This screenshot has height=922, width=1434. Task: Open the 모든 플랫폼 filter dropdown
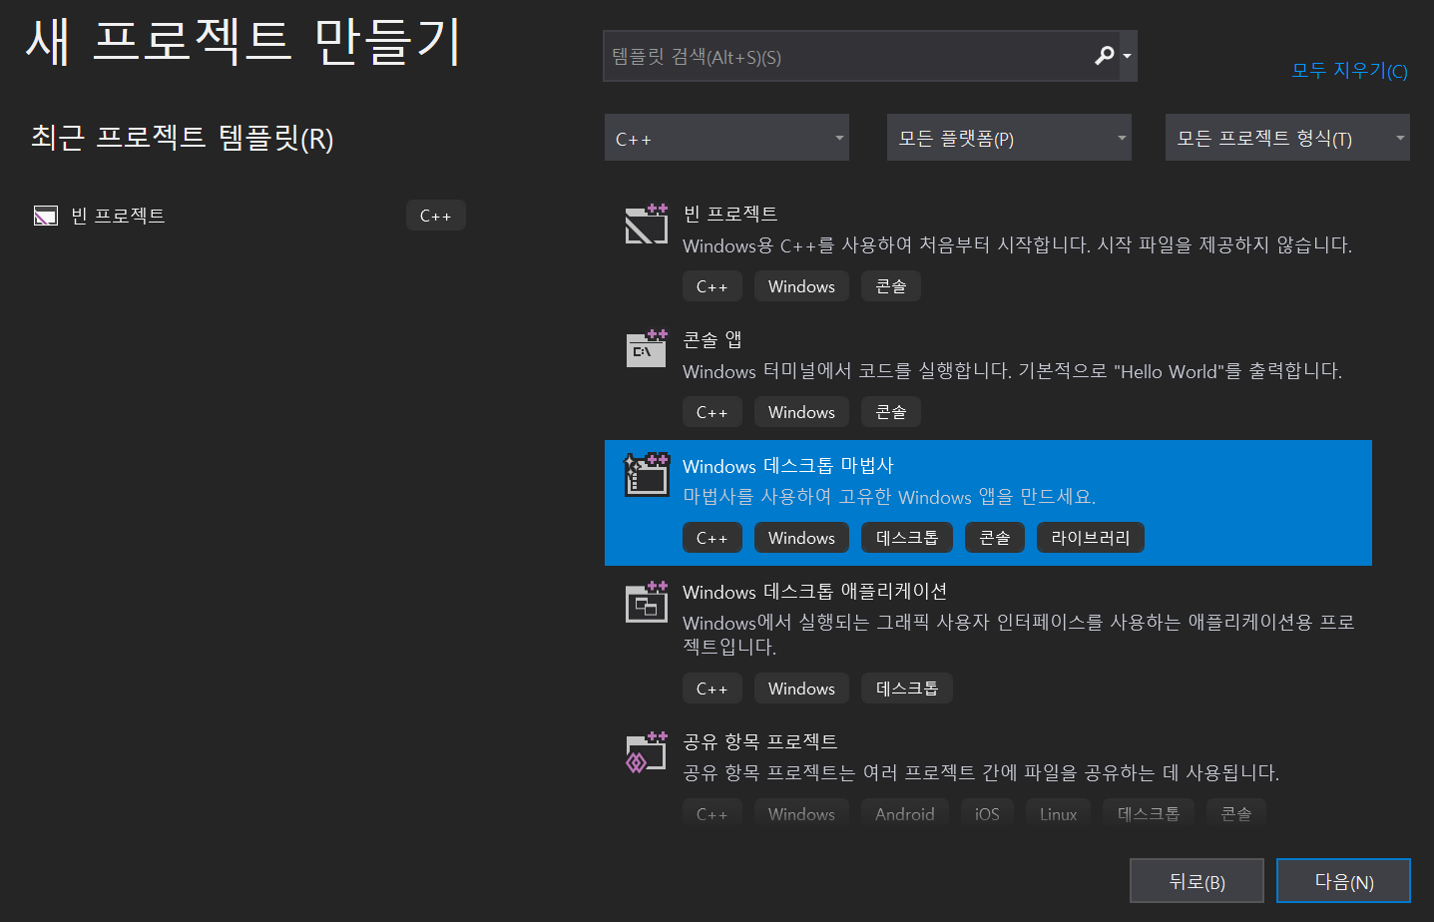1009,138
